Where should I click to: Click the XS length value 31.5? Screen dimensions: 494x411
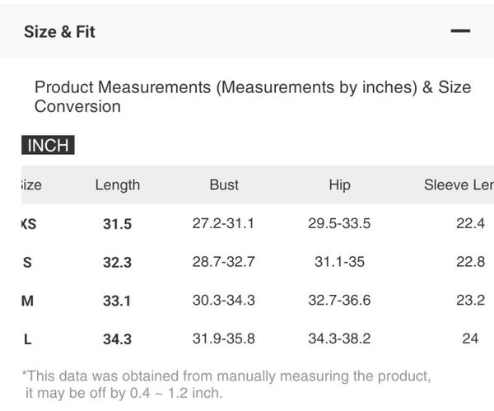click(117, 224)
